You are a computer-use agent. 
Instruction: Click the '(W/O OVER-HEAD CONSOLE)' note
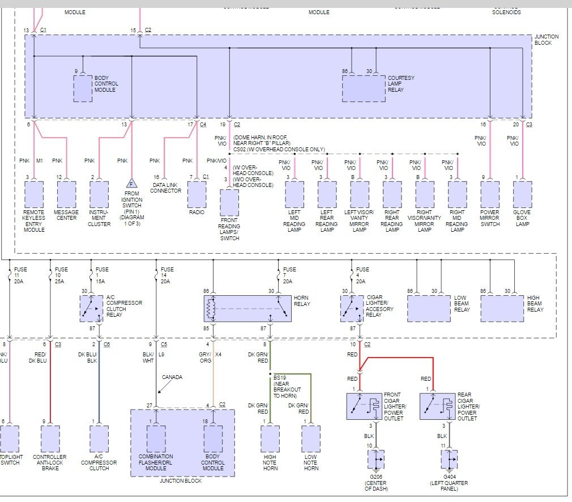click(x=253, y=182)
